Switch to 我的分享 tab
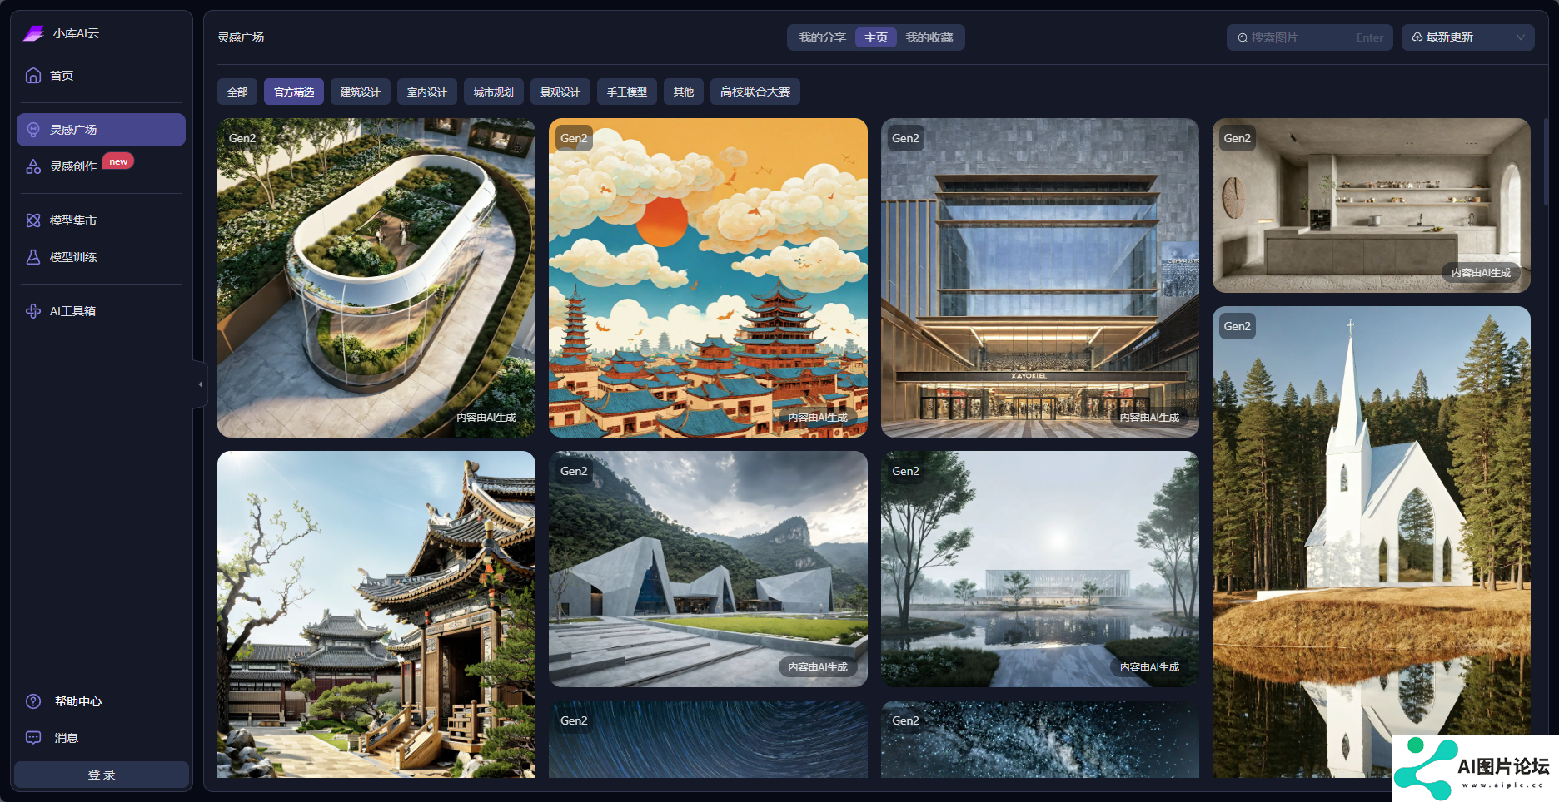The image size is (1559, 802). [822, 37]
